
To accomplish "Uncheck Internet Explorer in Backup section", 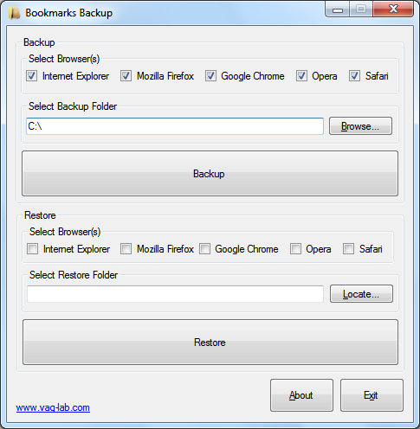I will 31,76.
